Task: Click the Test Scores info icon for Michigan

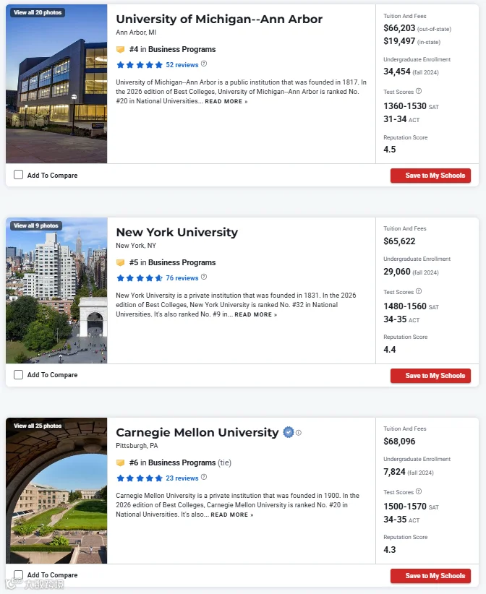Action: click(419, 91)
